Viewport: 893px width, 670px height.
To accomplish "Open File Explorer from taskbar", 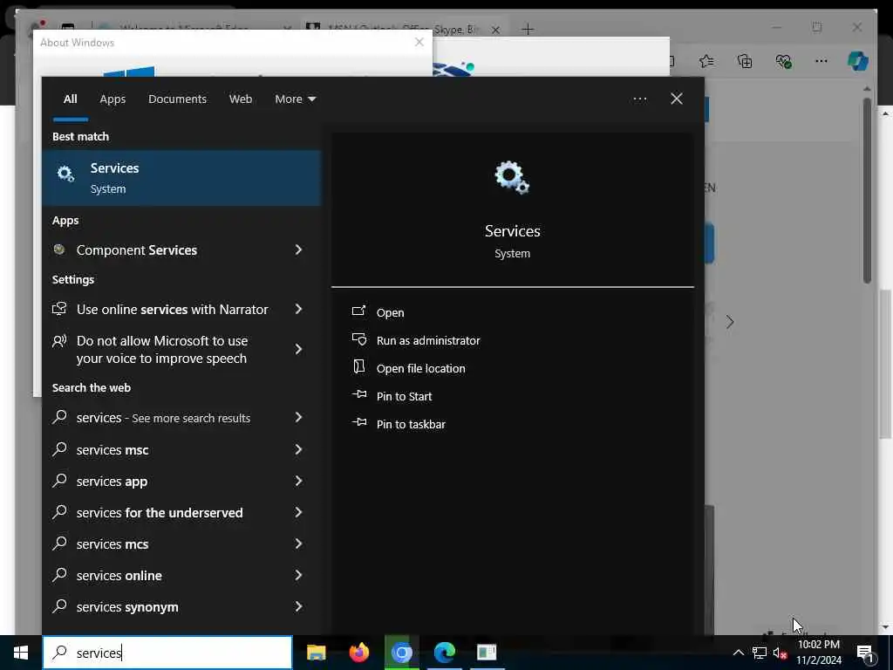I will coord(316,653).
